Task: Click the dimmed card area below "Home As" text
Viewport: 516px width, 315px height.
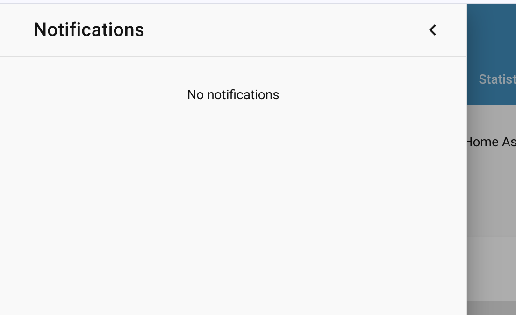Action: [x=492, y=196]
